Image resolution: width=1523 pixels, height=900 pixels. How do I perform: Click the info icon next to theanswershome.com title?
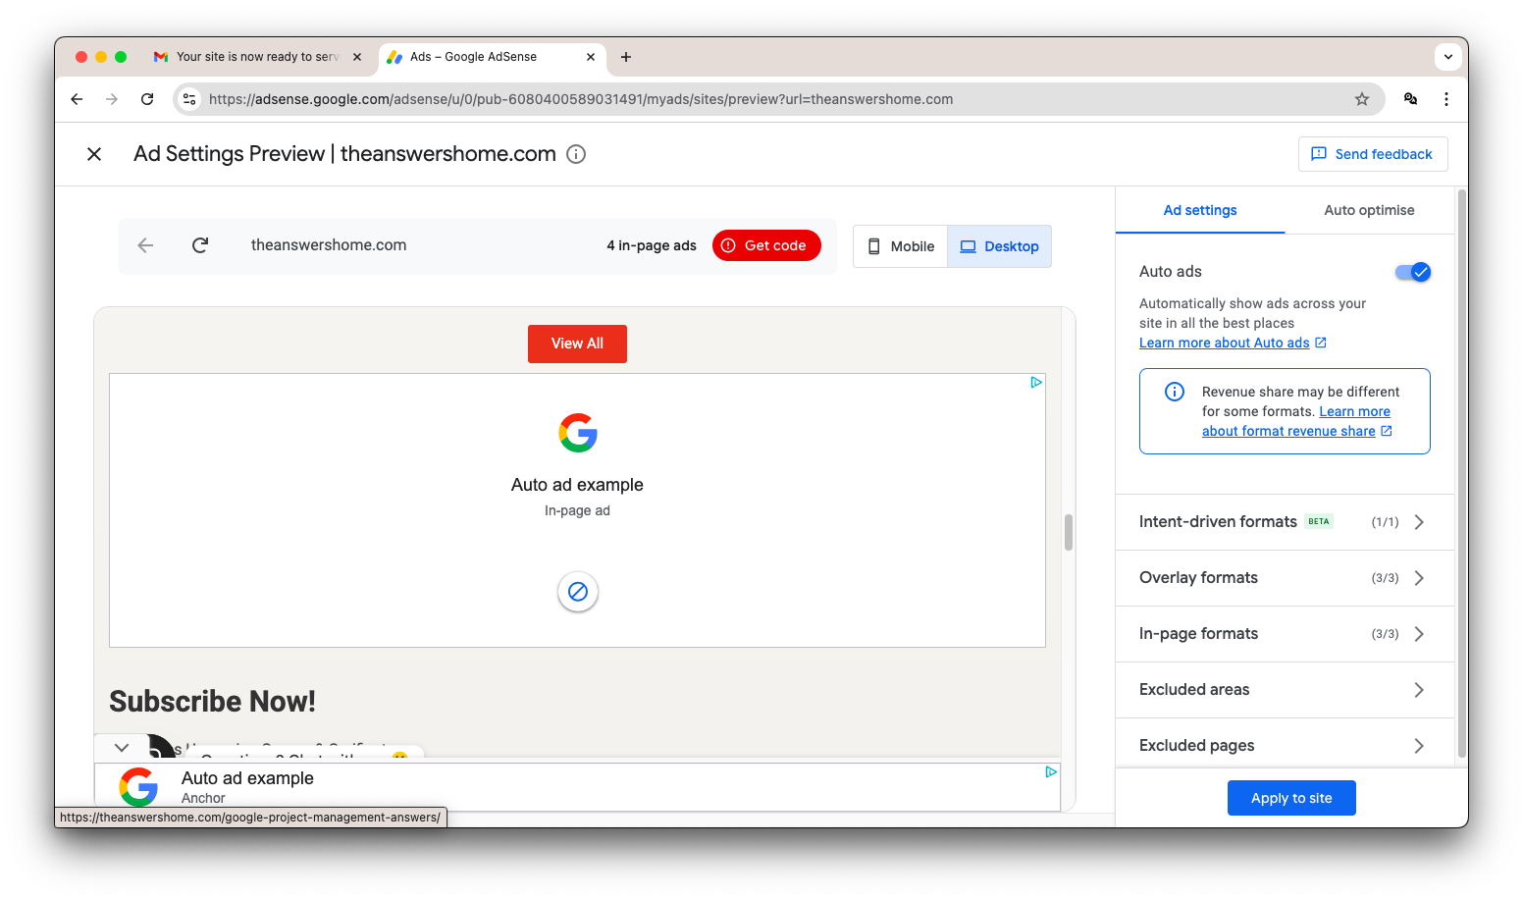[x=576, y=154]
